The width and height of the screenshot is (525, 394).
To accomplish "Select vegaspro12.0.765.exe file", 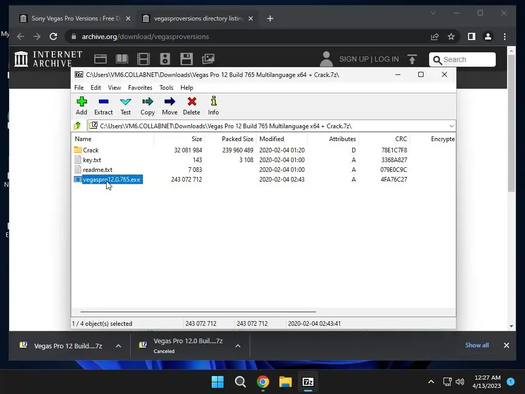I will [111, 180].
